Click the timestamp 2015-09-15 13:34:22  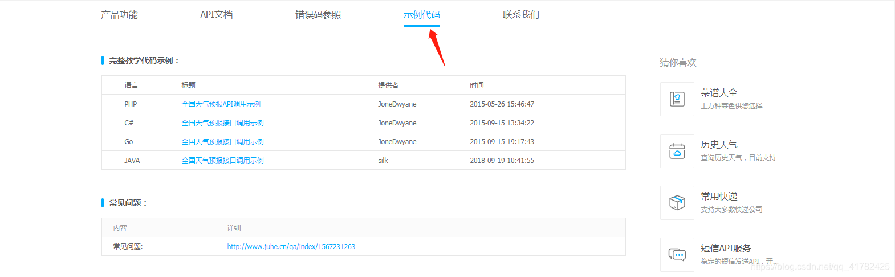(x=502, y=123)
